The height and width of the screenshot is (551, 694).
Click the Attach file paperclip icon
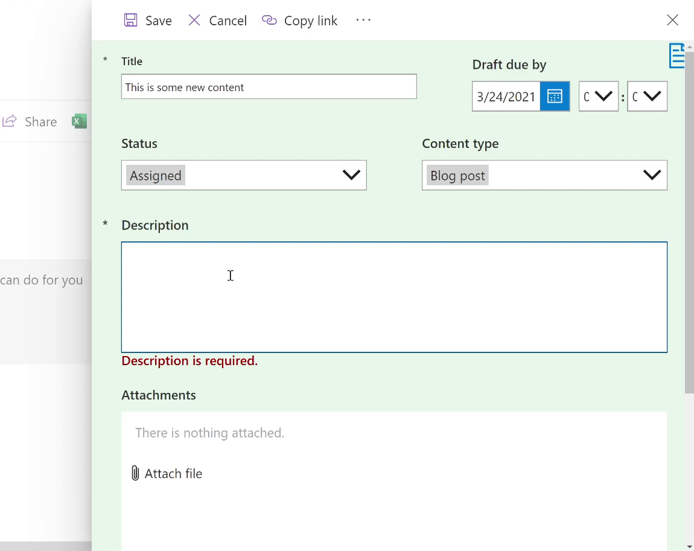coord(135,473)
